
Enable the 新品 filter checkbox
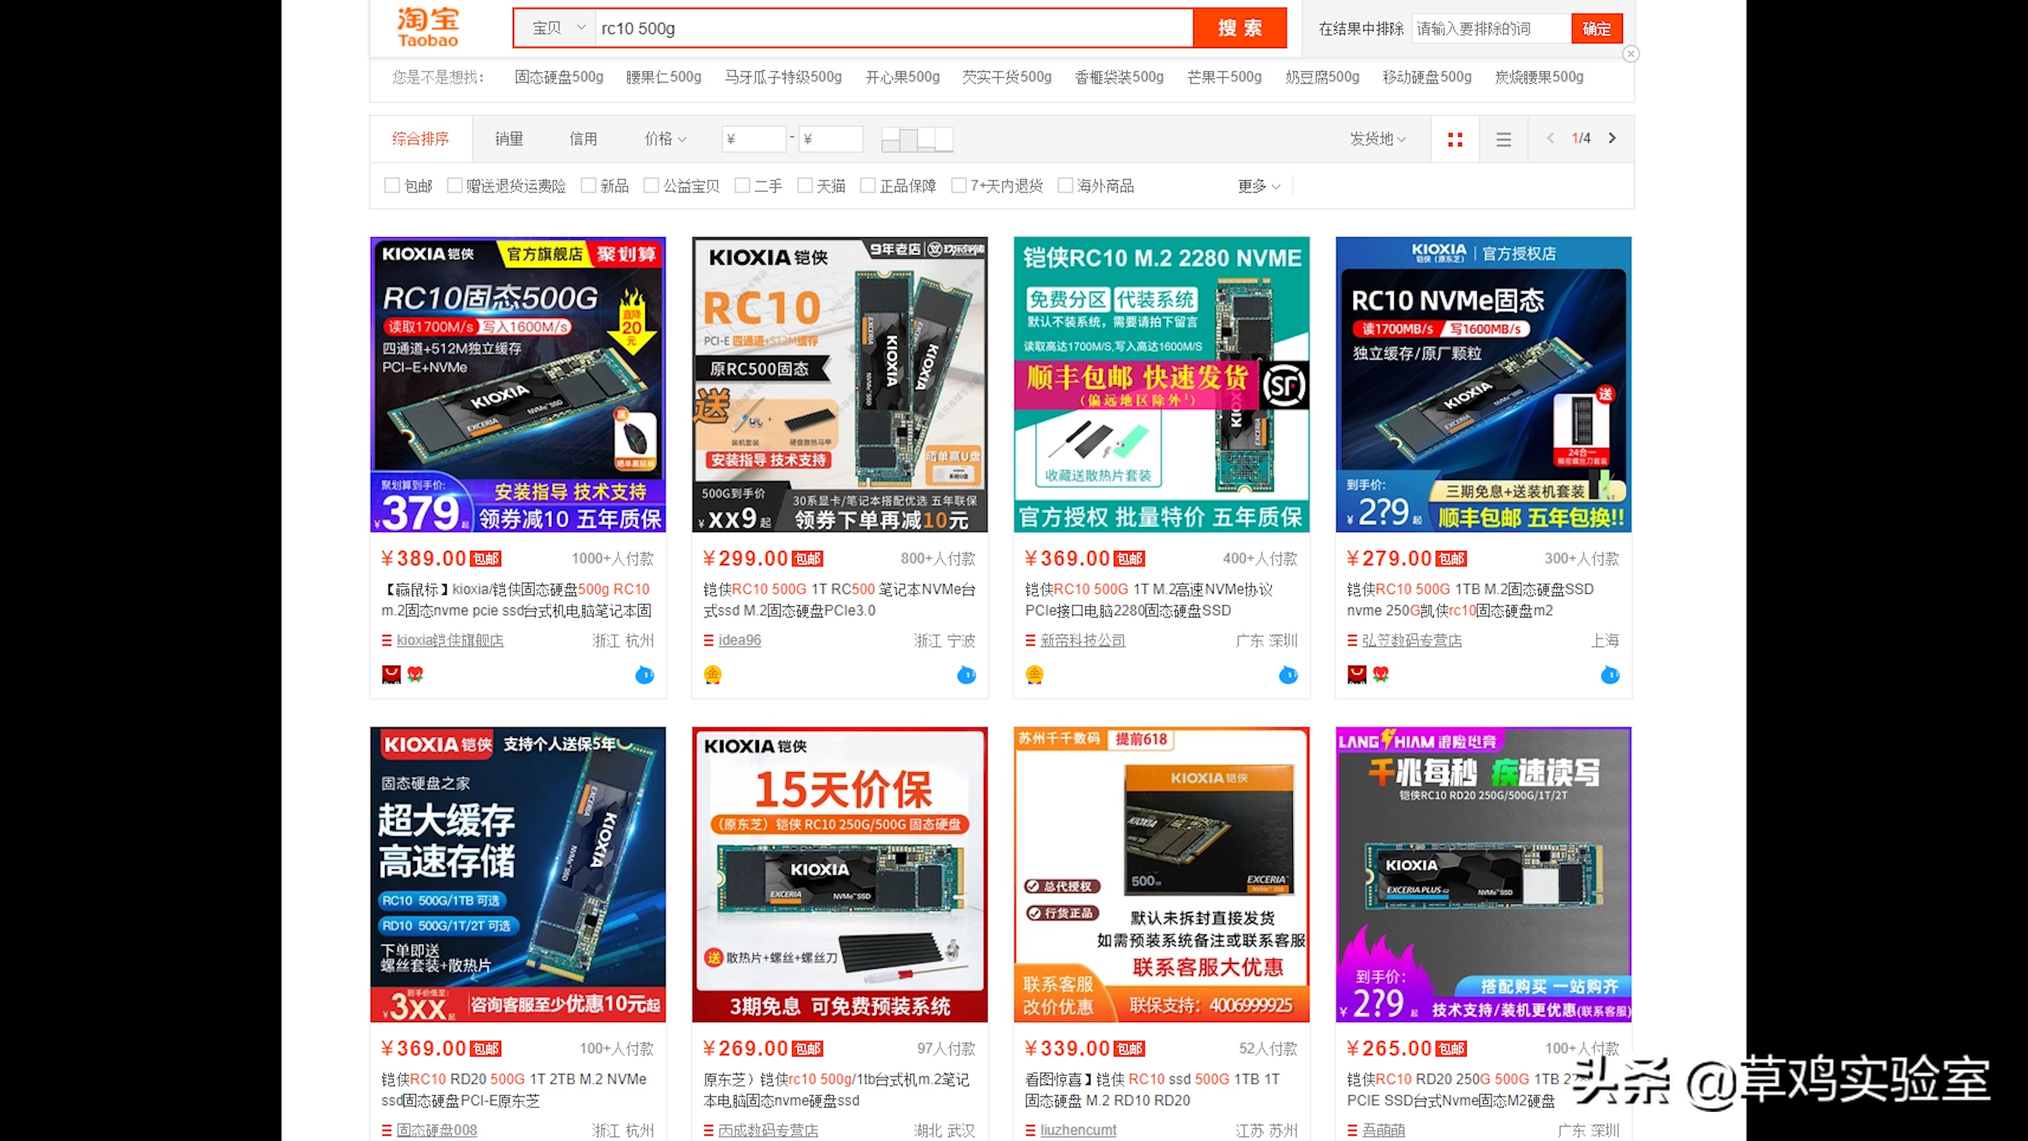pos(588,186)
